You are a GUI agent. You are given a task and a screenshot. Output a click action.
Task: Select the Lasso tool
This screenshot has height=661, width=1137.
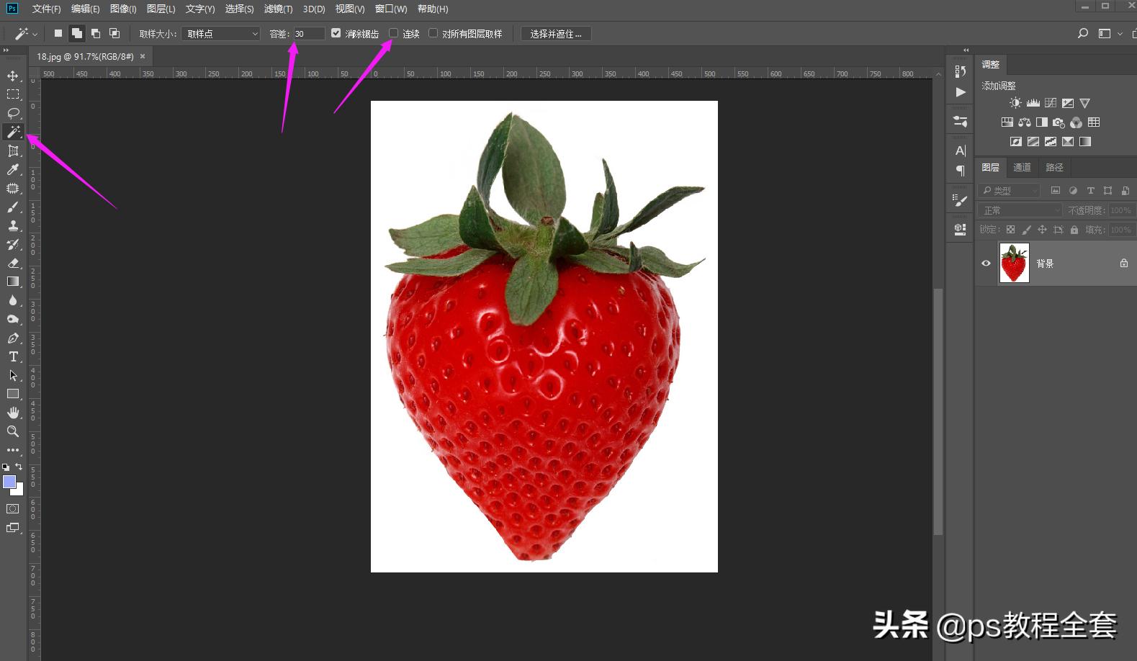[13, 113]
